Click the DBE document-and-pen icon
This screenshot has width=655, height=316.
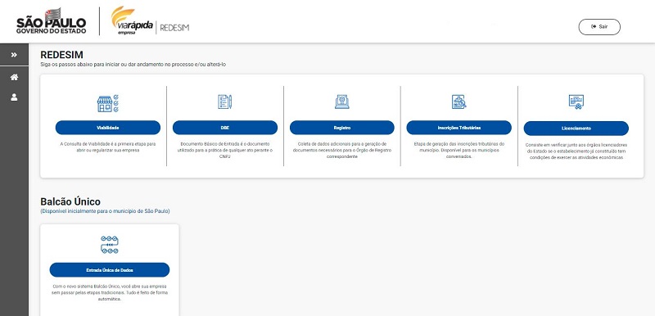pyautogui.click(x=224, y=102)
